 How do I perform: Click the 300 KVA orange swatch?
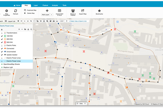click(x=5, y=39)
